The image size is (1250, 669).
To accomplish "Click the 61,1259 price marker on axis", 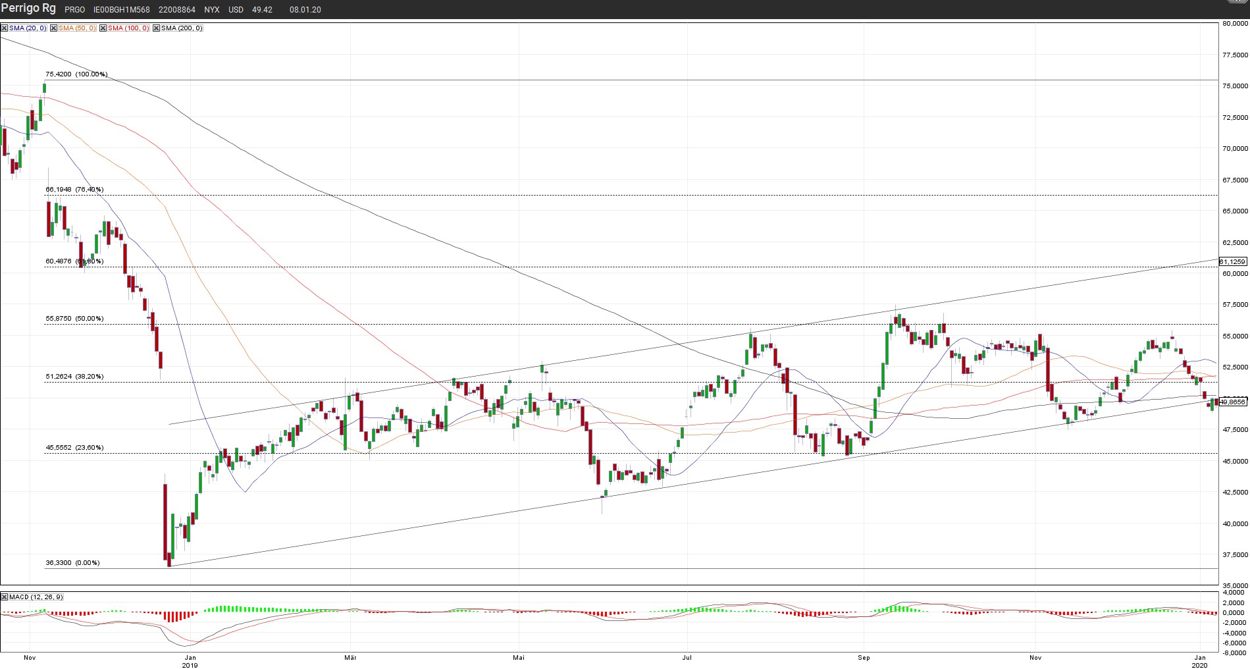I will pos(1233,262).
